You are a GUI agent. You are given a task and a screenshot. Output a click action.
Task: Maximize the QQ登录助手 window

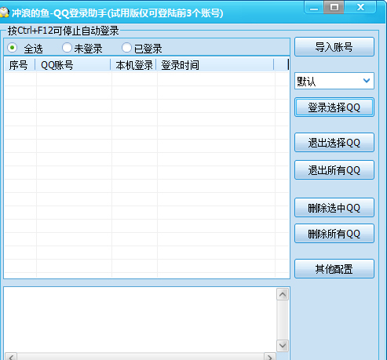coord(334,7)
